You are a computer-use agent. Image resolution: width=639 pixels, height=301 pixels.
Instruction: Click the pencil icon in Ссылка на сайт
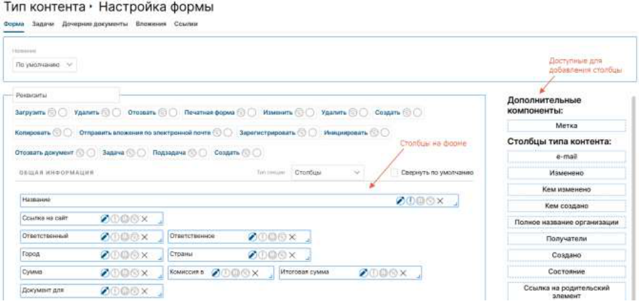pyautogui.click(x=105, y=219)
